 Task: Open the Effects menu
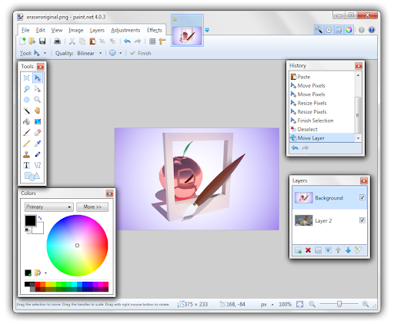pyautogui.click(x=155, y=30)
